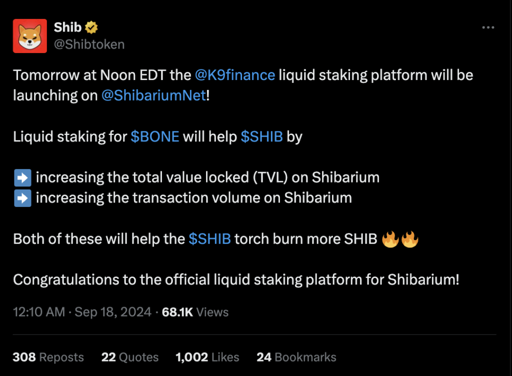This screenshot has width=512, height=376.
Task: Click the $BONE cashtag
Action: pyautogui.click(x=155, y=136)
